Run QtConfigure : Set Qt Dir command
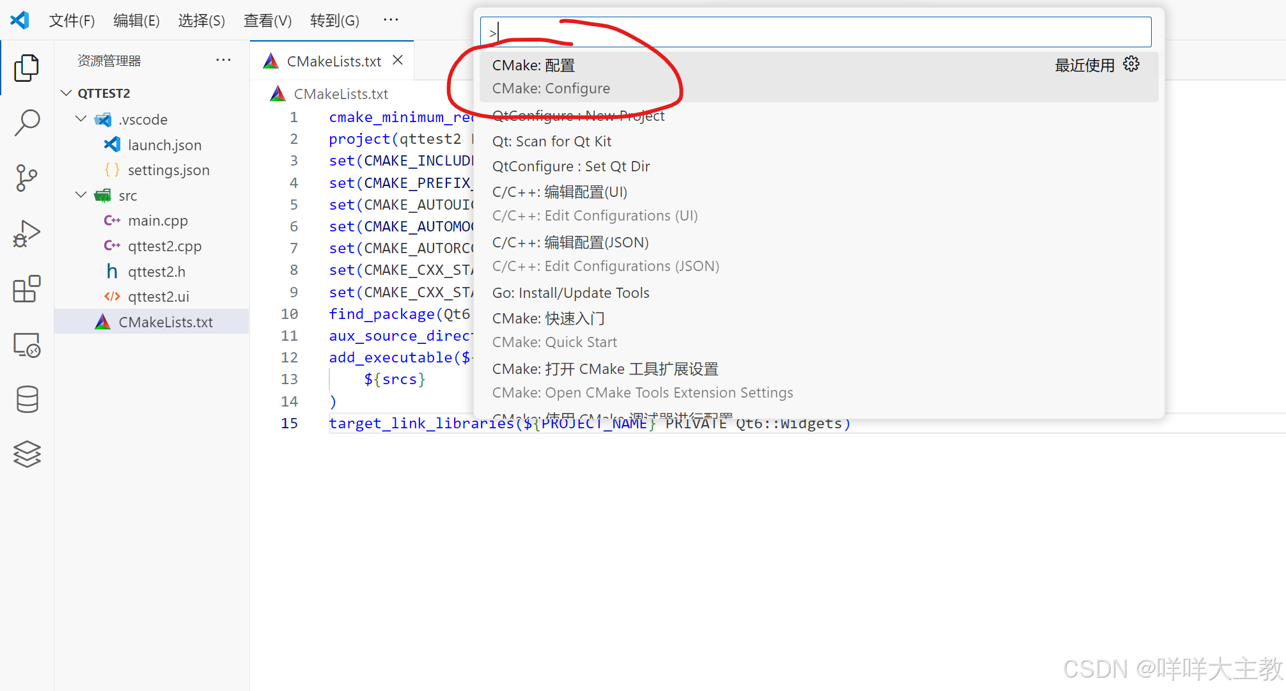 click(x=819, y=166)
